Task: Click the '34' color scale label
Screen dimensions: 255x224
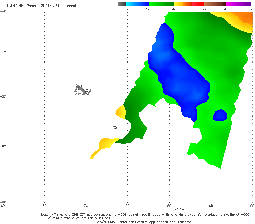Action: [x=173, y=9]
